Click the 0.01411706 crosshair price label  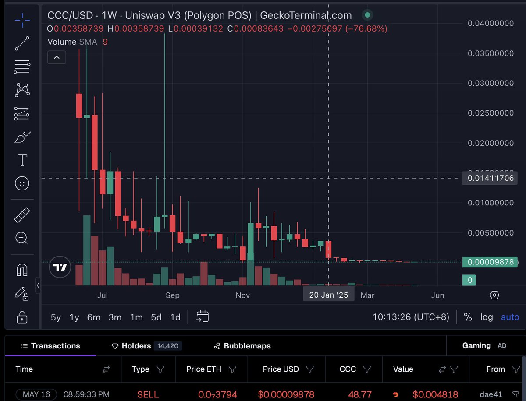point(490,178)
